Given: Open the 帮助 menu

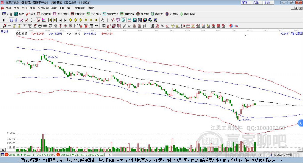Looking at the screenshot, I should tap(91, 8).
